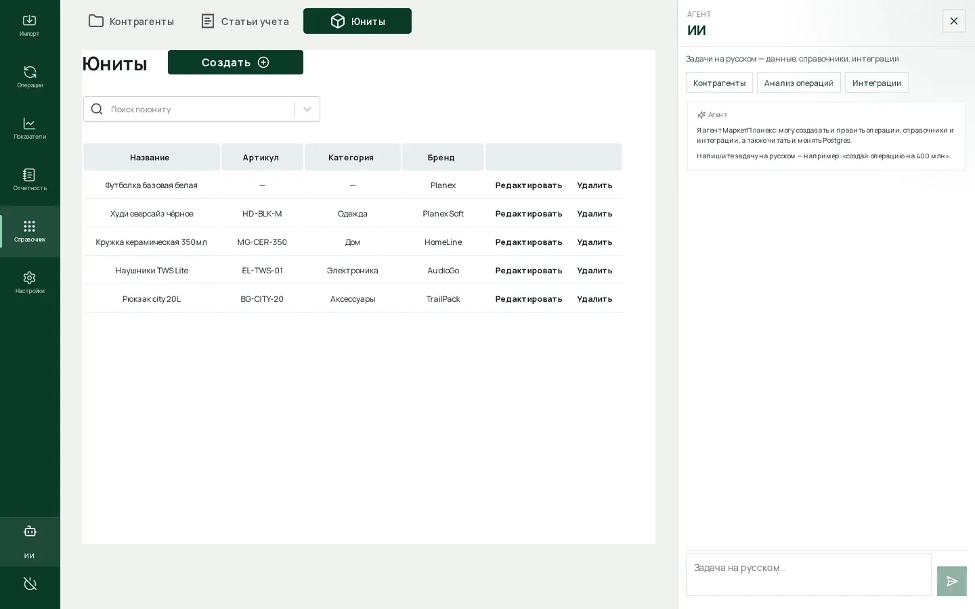
Task: Delete the Рюкзак city 20L unit
Action: point(594,299)
